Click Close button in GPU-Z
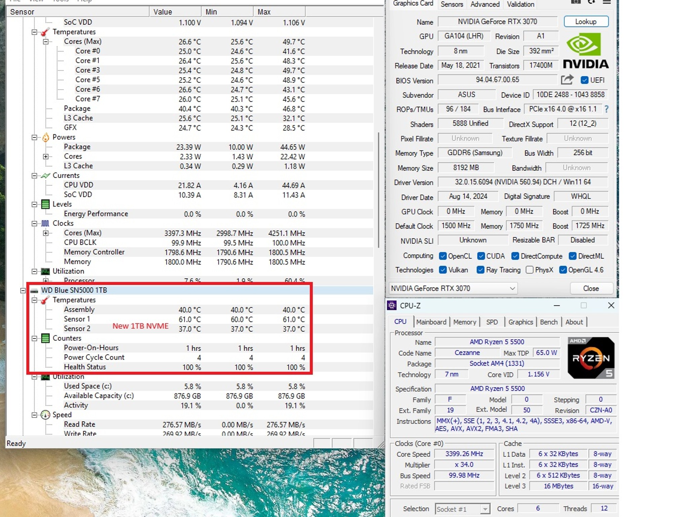The width and height of the screenshot is (689, 517). (591, 288)
